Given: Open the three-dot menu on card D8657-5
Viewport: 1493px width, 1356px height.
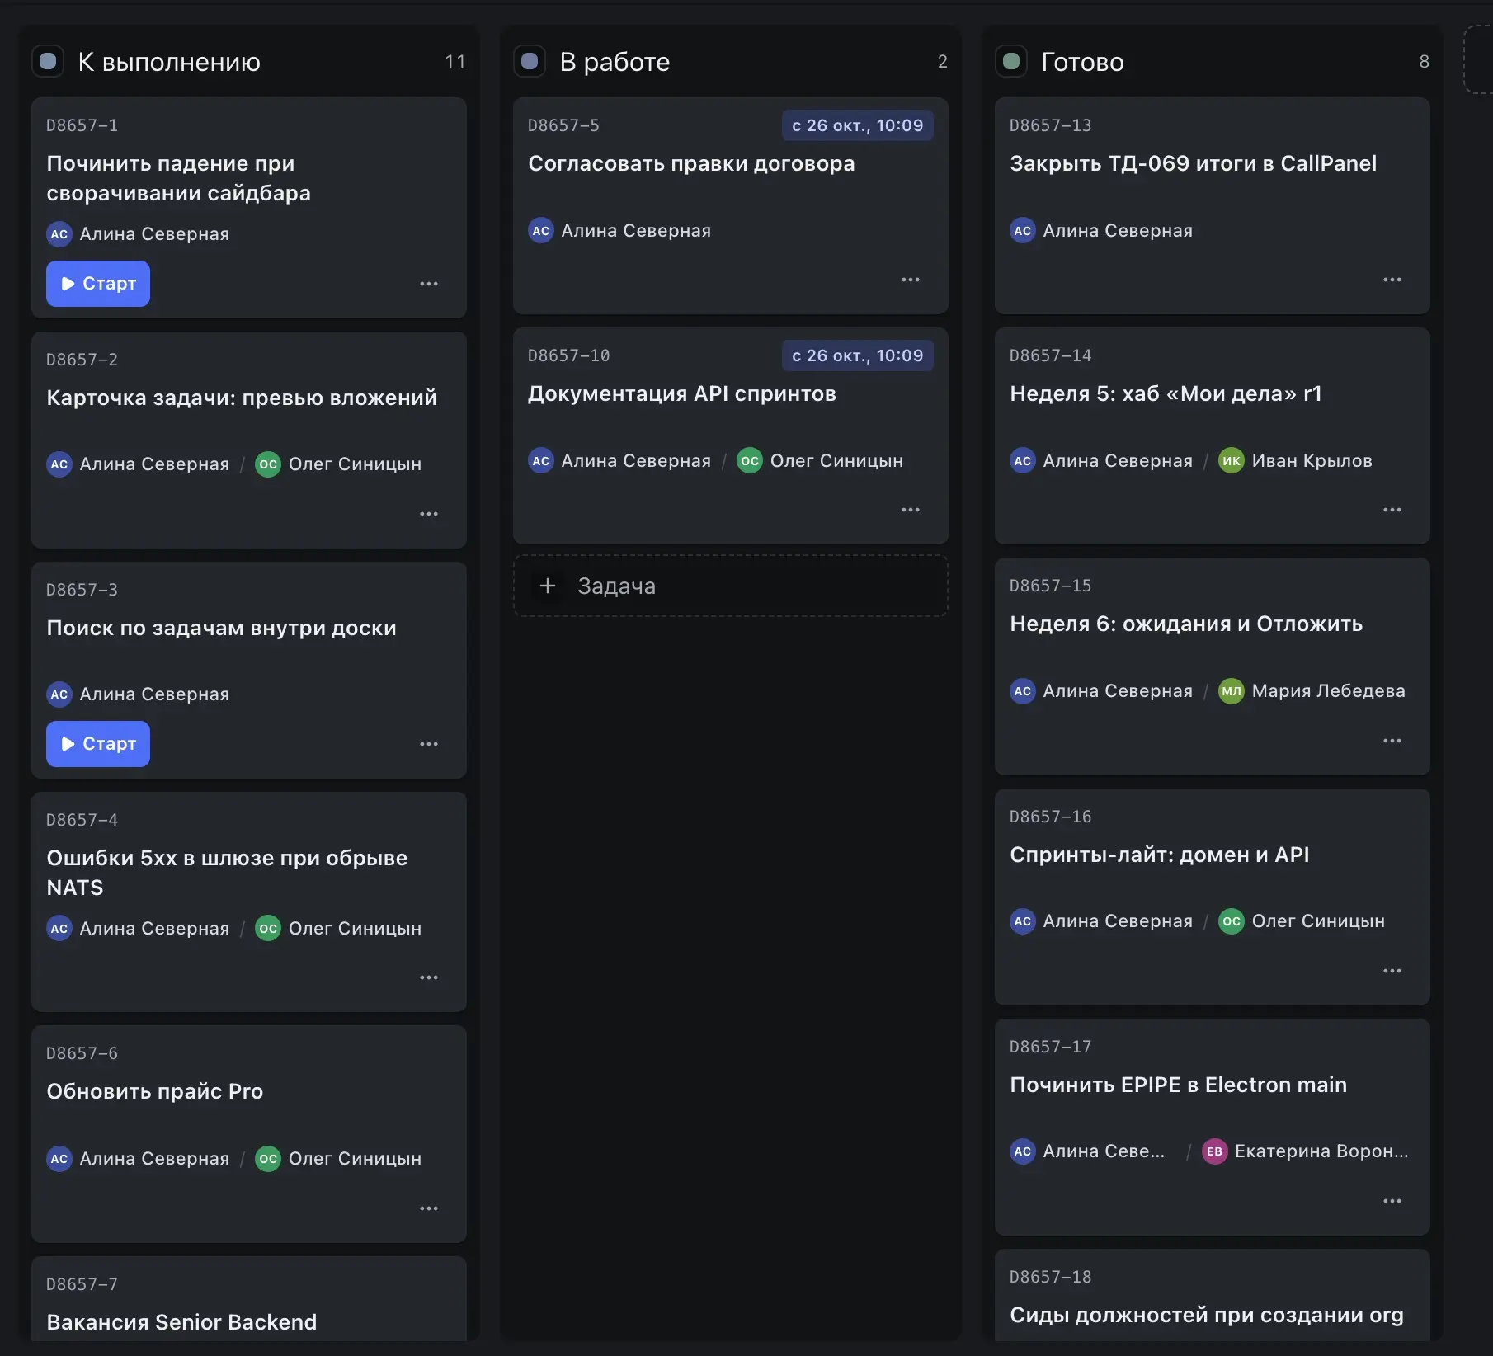Looking at the screenshot, I should [911, 280].
